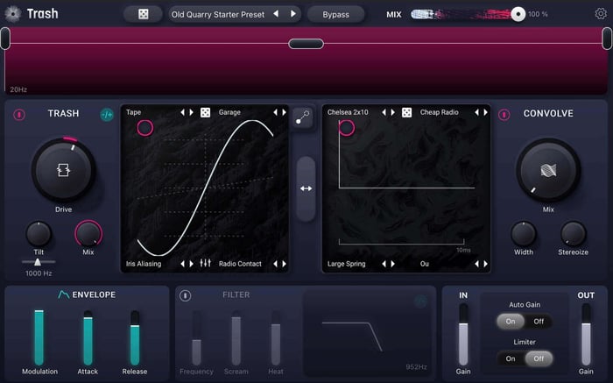Turn Auto Gain Off

click(x=539, y=321)
